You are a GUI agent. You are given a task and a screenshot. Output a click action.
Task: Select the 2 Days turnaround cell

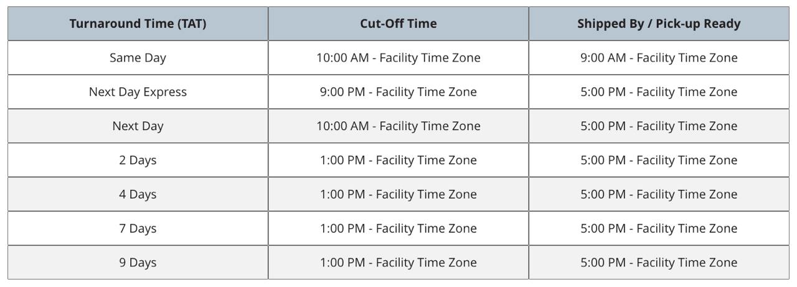pos(138,160)
